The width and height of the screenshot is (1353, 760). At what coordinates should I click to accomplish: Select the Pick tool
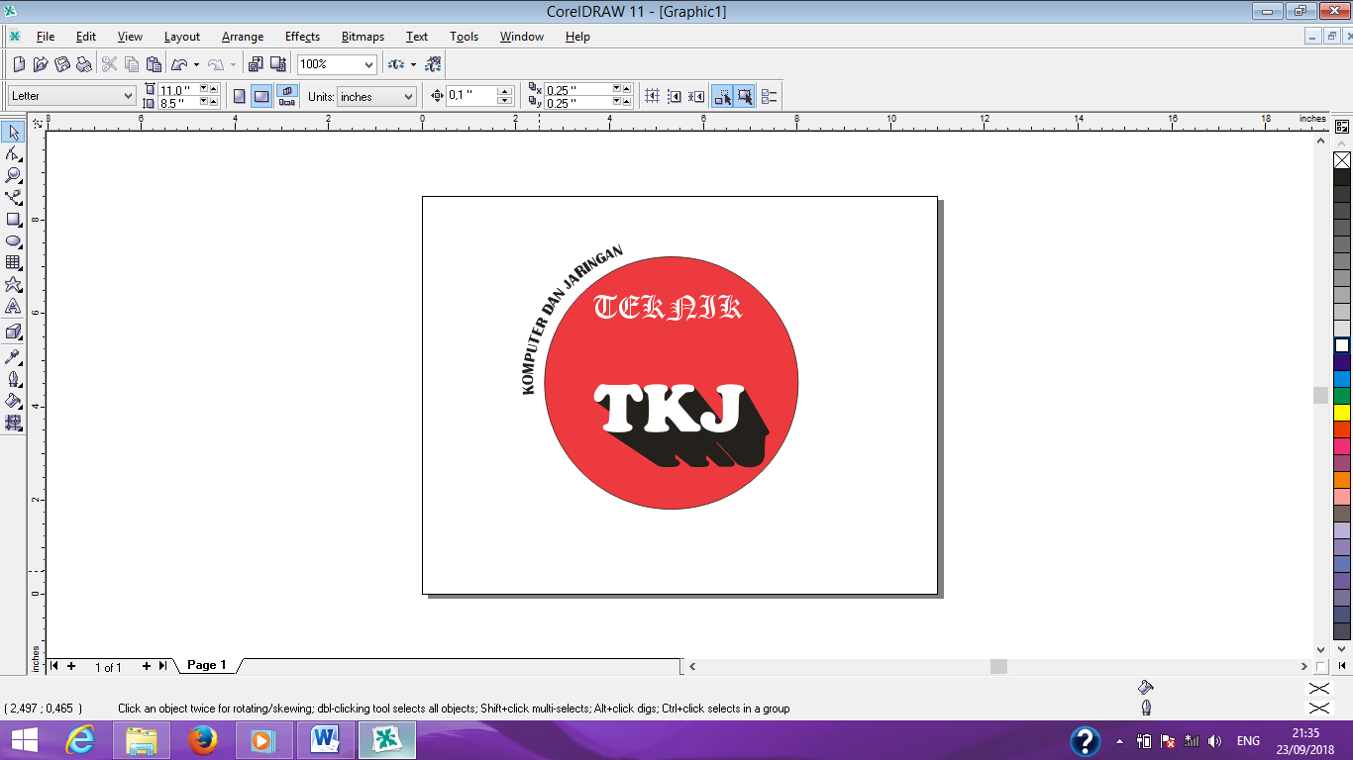14,132
